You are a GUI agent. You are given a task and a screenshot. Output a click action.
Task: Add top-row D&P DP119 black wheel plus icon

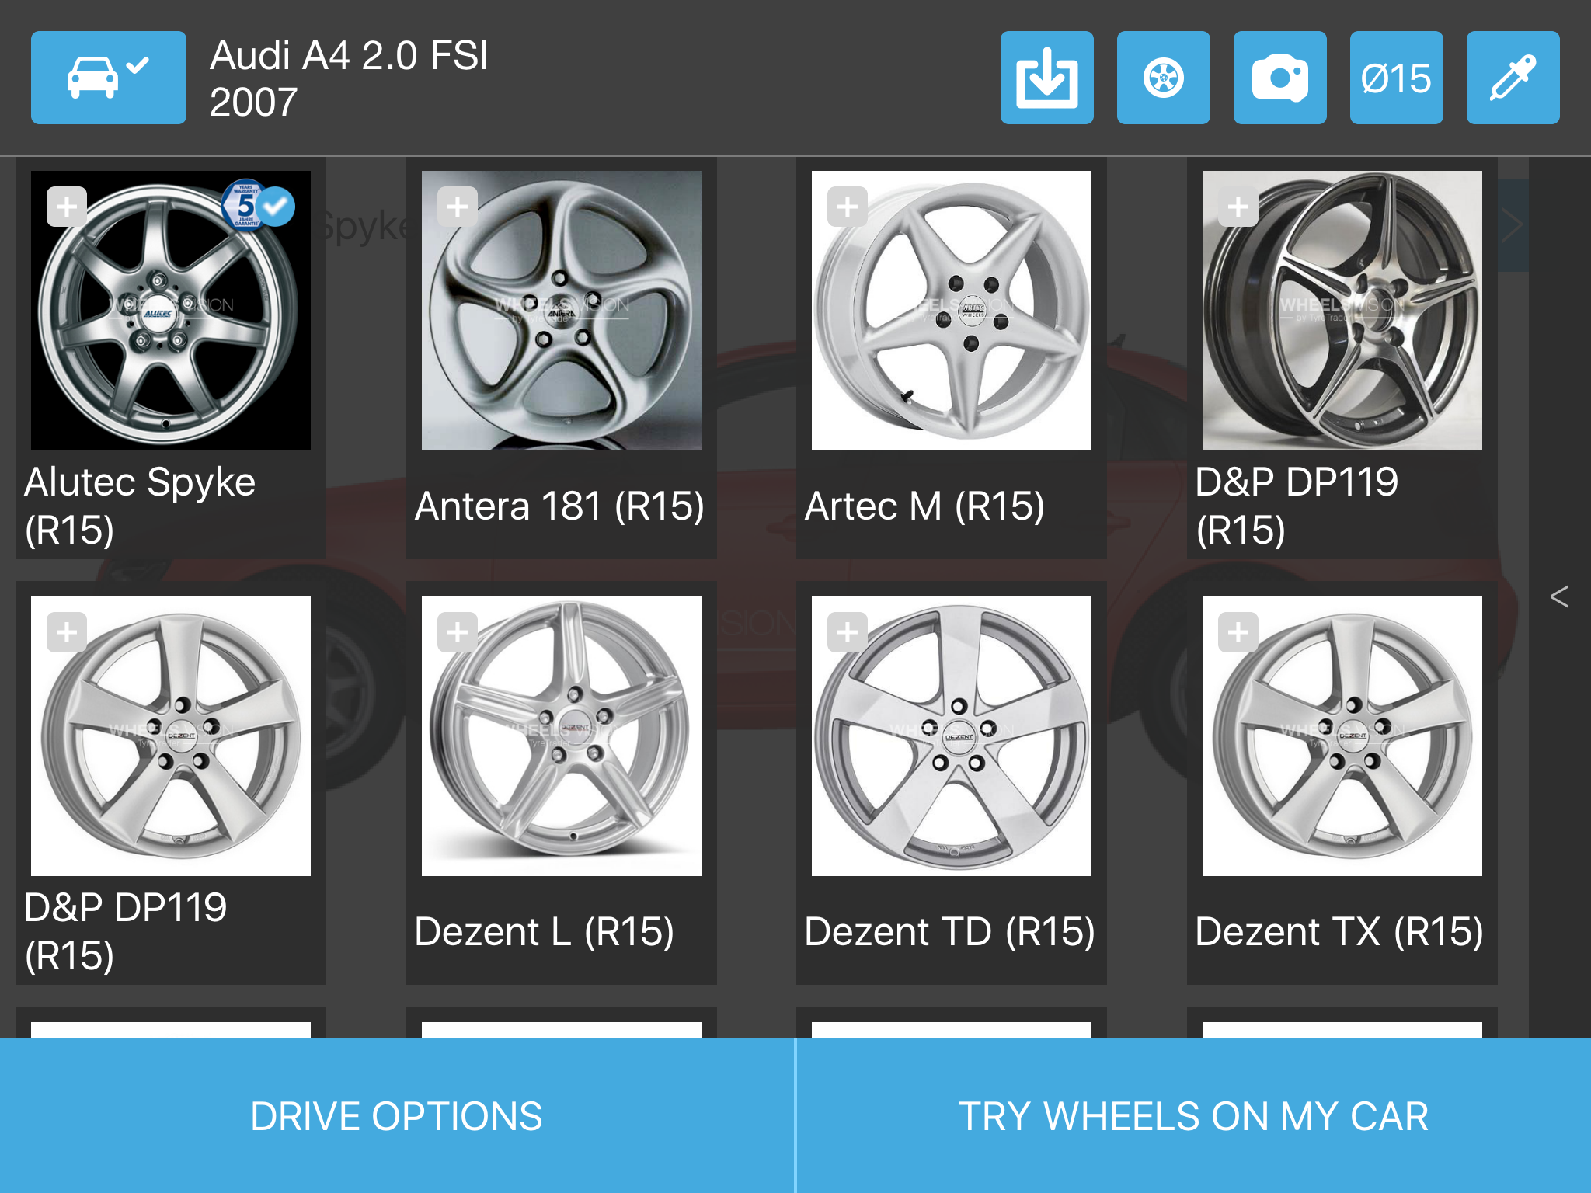point(1238,207)
